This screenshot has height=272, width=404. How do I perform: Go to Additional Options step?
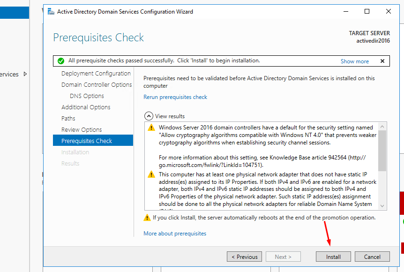point(86,107)
